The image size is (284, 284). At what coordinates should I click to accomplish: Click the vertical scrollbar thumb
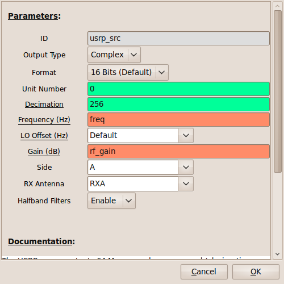click(x=278, y=91)
